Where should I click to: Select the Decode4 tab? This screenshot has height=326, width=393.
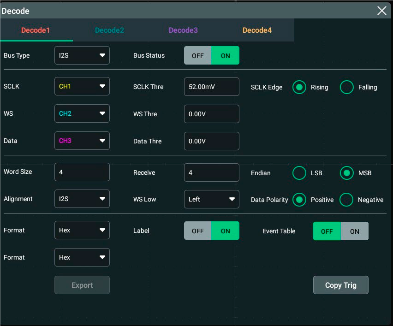coord(257,30)
